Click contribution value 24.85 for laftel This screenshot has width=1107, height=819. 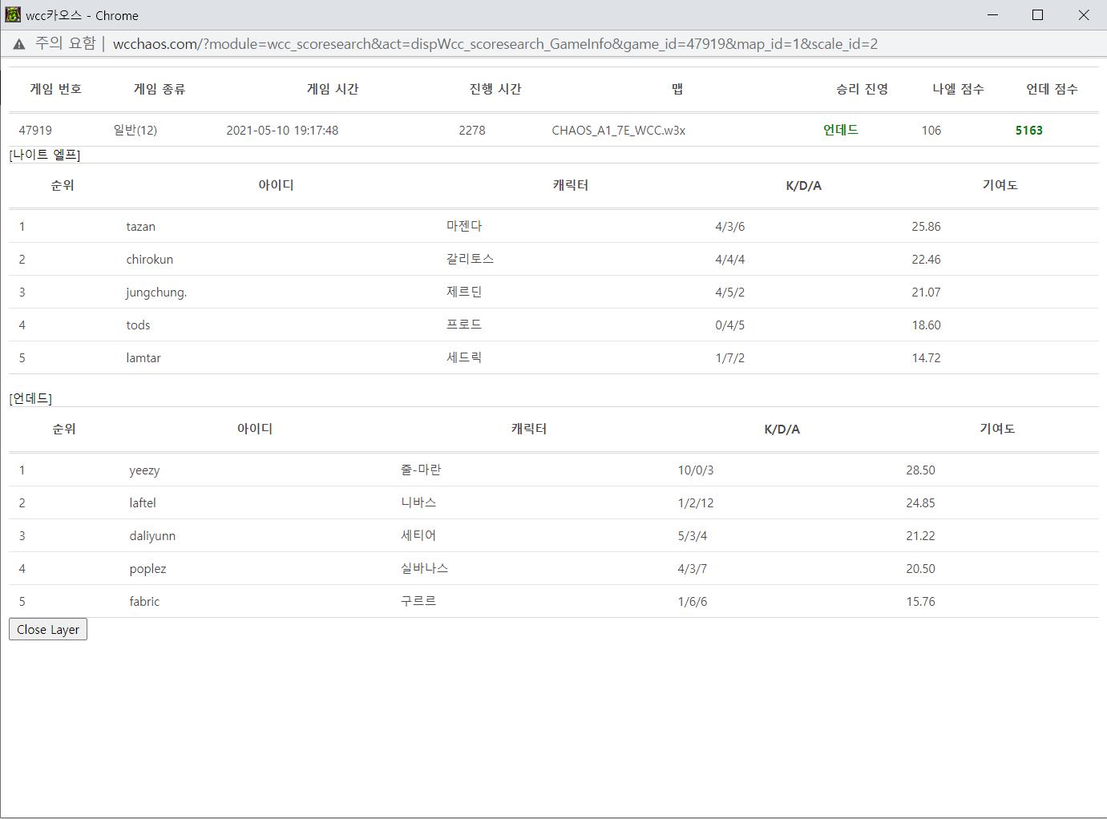[x=921, y=502]
